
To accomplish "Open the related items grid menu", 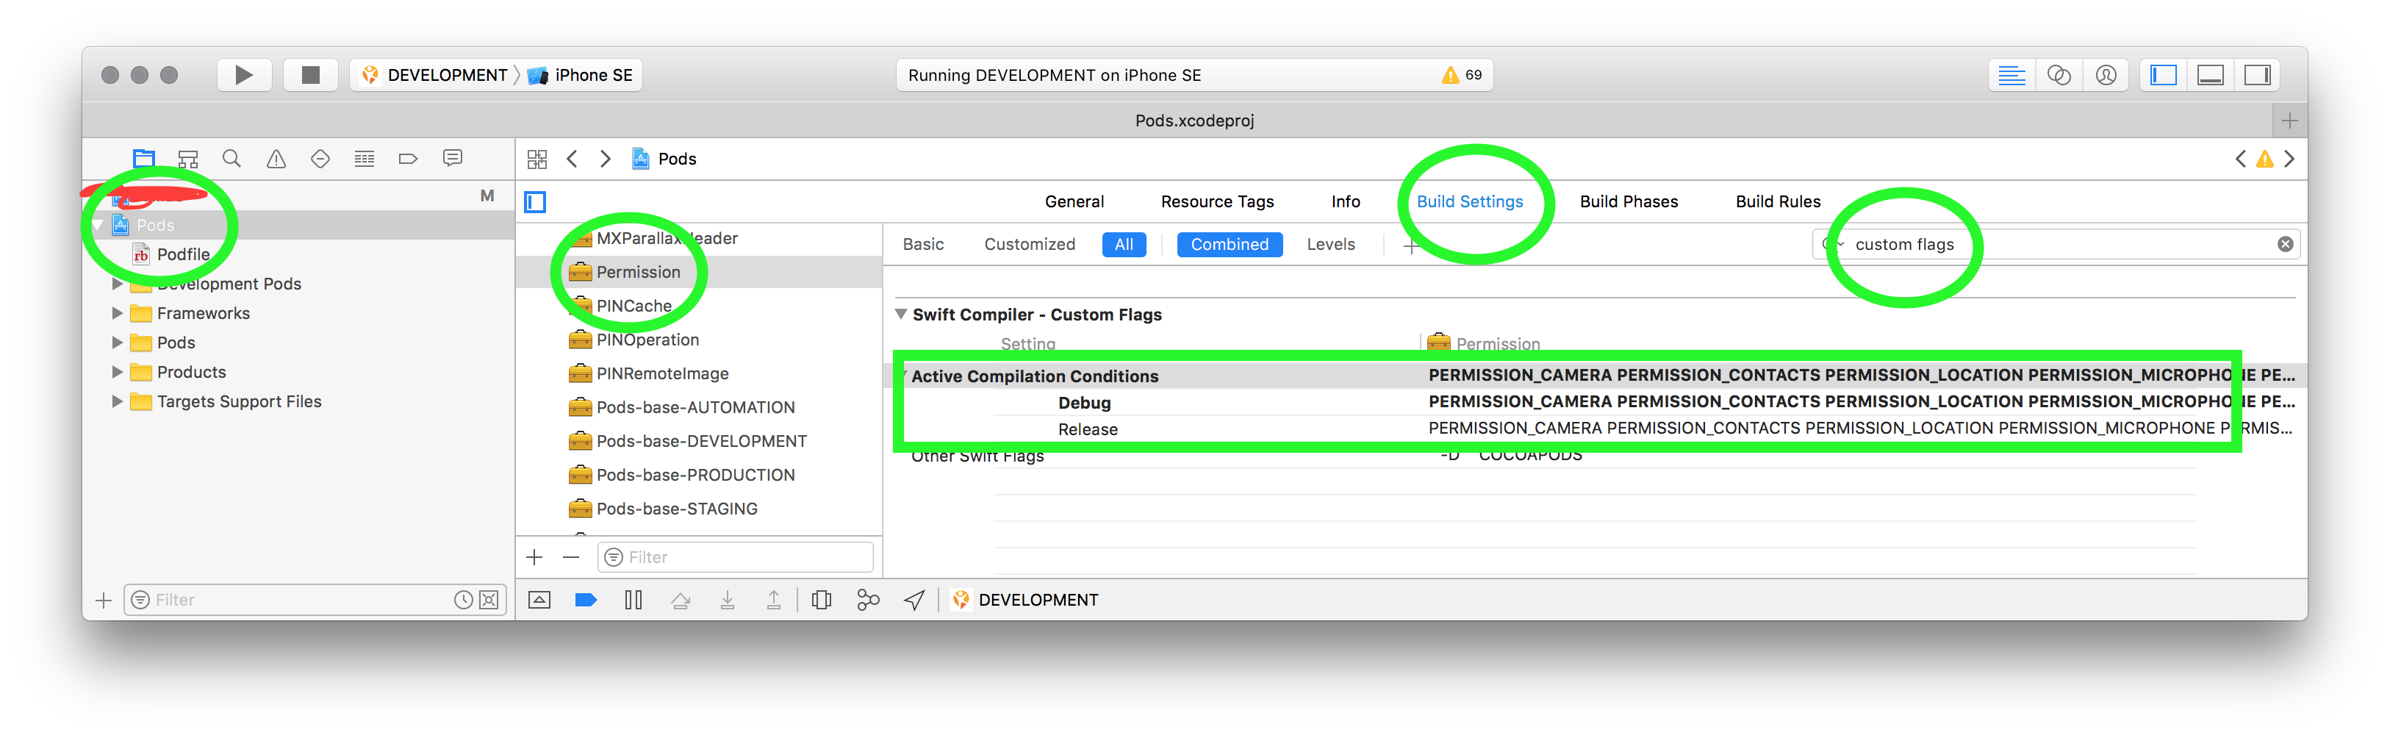I will (537, 159).
